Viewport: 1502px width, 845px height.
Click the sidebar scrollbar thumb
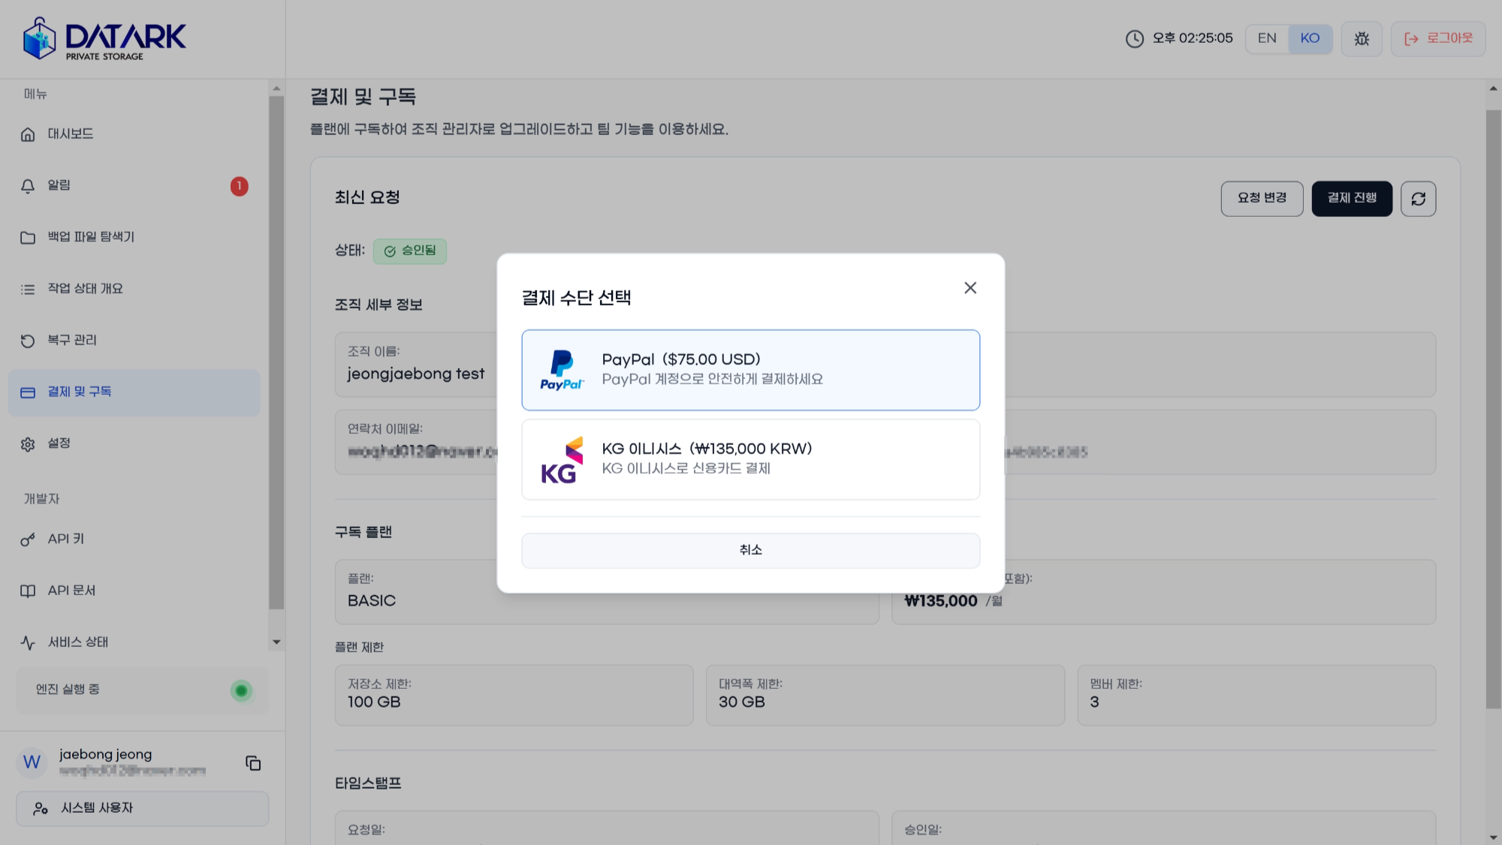click(x=276, y=353)
